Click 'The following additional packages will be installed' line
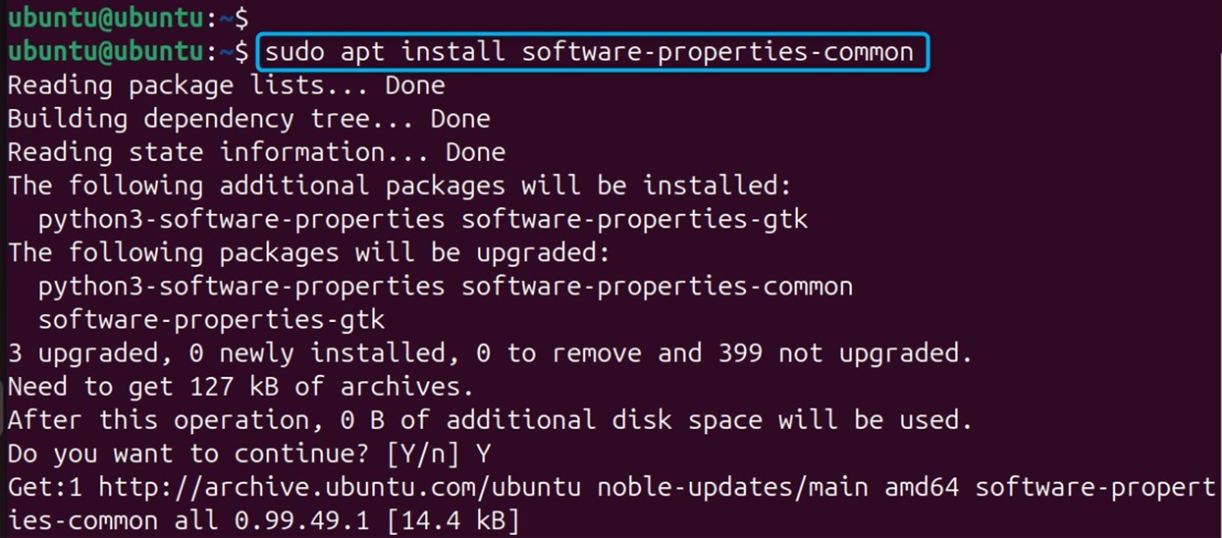The image size is (1222, 538). 399,186
